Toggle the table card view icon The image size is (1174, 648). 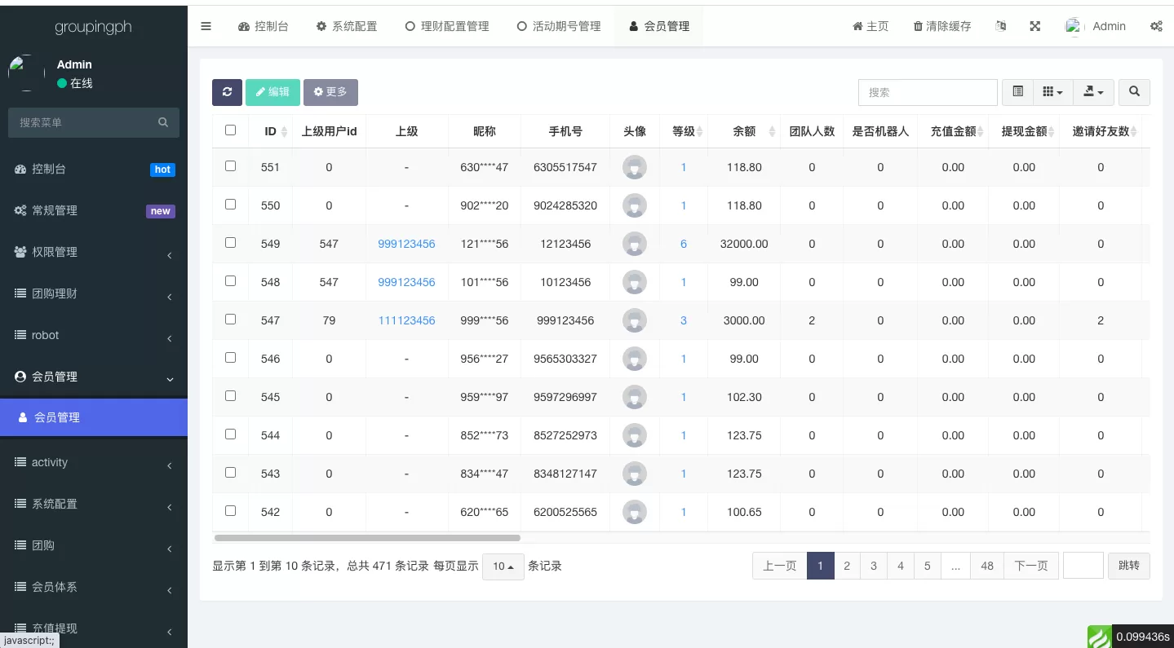(x=1017, y=92)
